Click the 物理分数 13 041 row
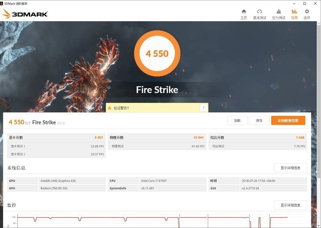 (x=157, y=137)
